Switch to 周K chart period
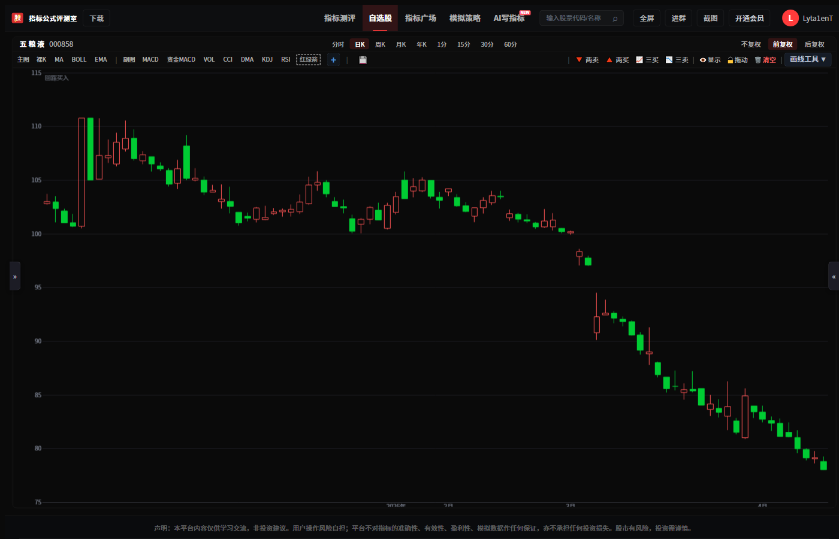The width and height of the screenshot is (839, 539). click(x=380, y=44)
